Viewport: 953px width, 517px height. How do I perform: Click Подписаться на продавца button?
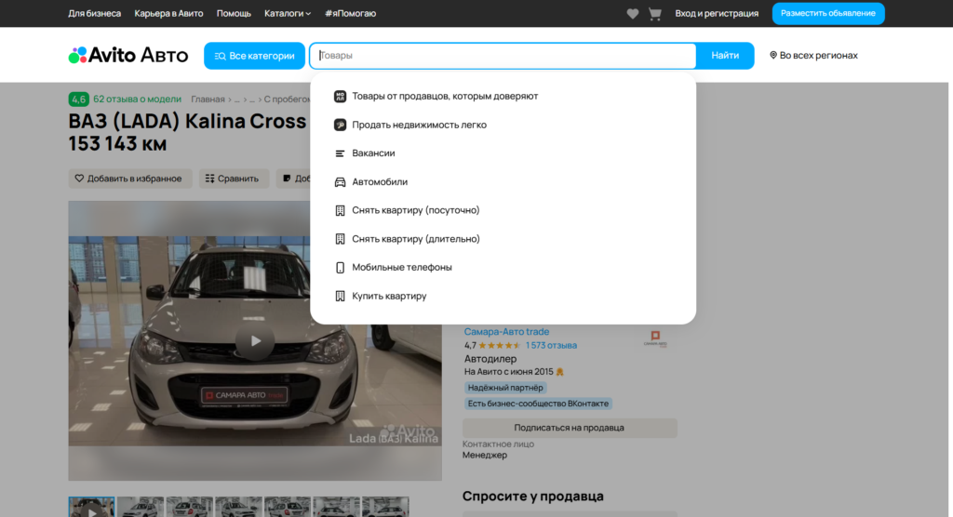570,428
